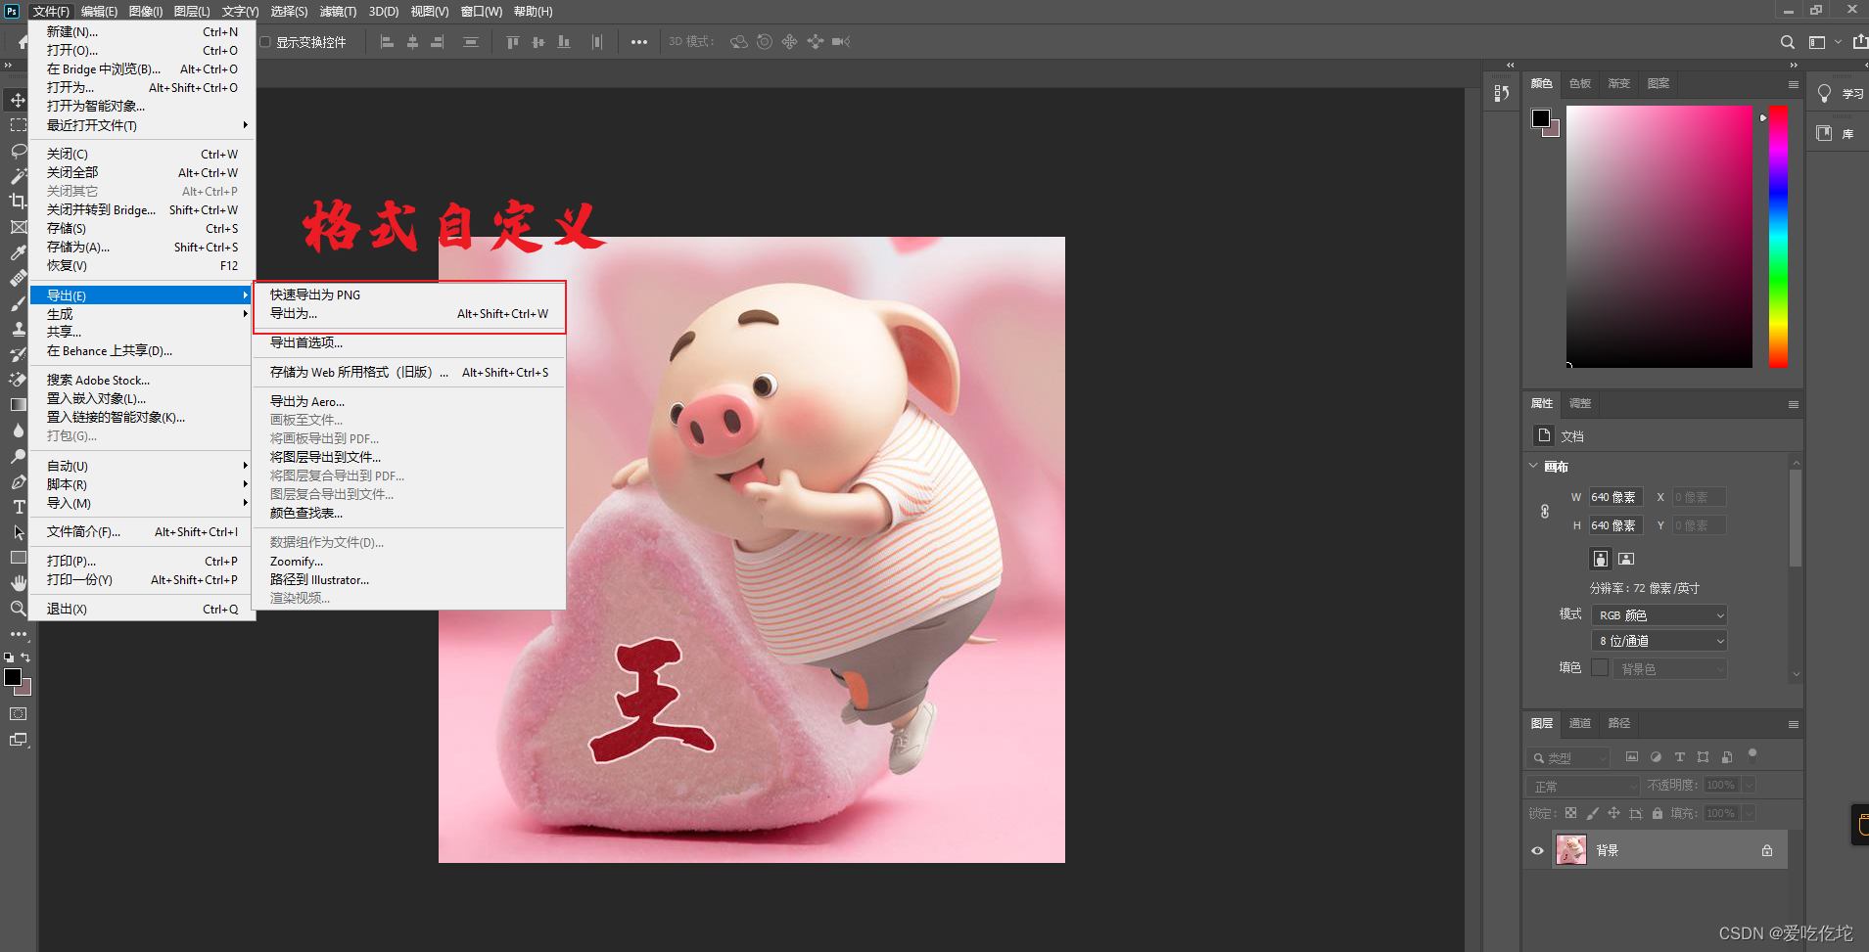This screenshot has width=1869, height=952.
Task: Switch to the 通道 tab
Action: coord(1580,723)
